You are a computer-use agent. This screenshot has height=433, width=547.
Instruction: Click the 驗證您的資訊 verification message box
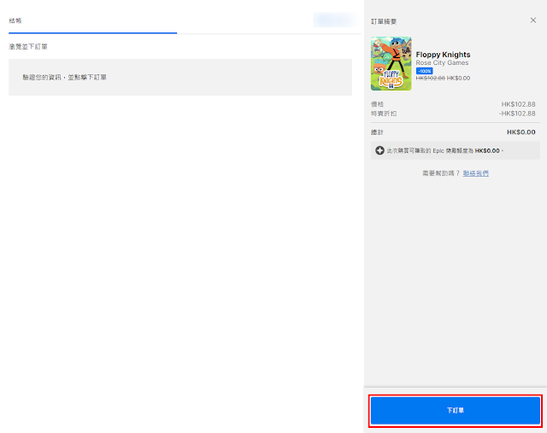[180, 77]
